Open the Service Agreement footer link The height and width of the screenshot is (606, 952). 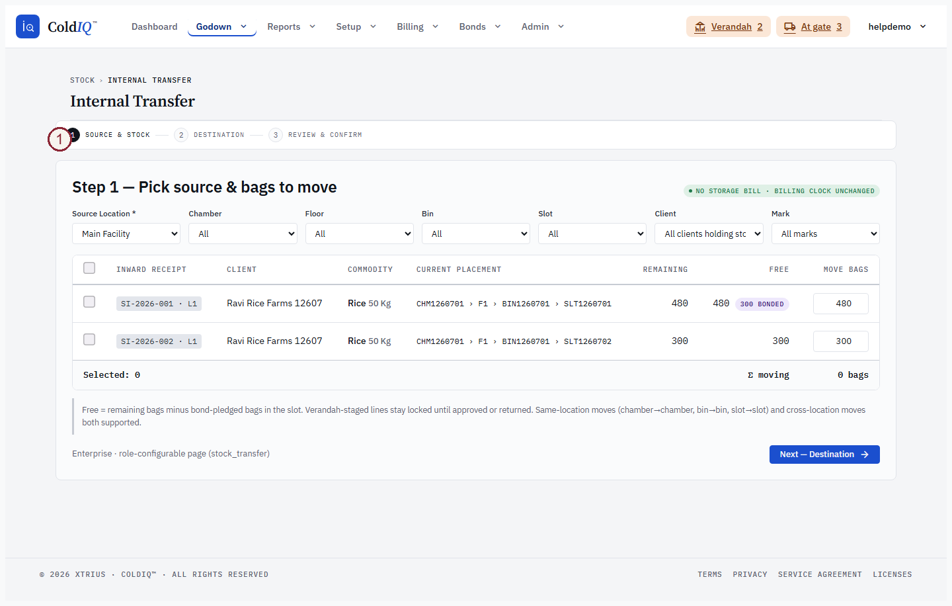click(820, 574)
